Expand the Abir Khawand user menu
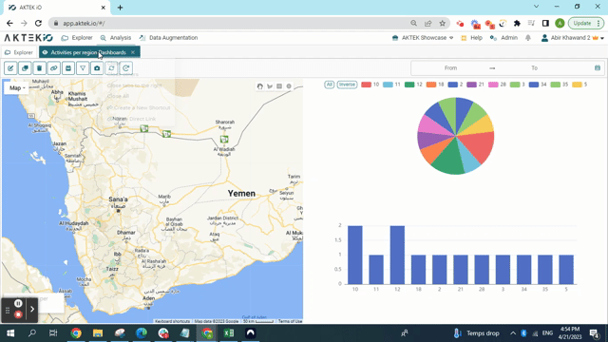Screen dimensions: 608x342 coord(573,38)
